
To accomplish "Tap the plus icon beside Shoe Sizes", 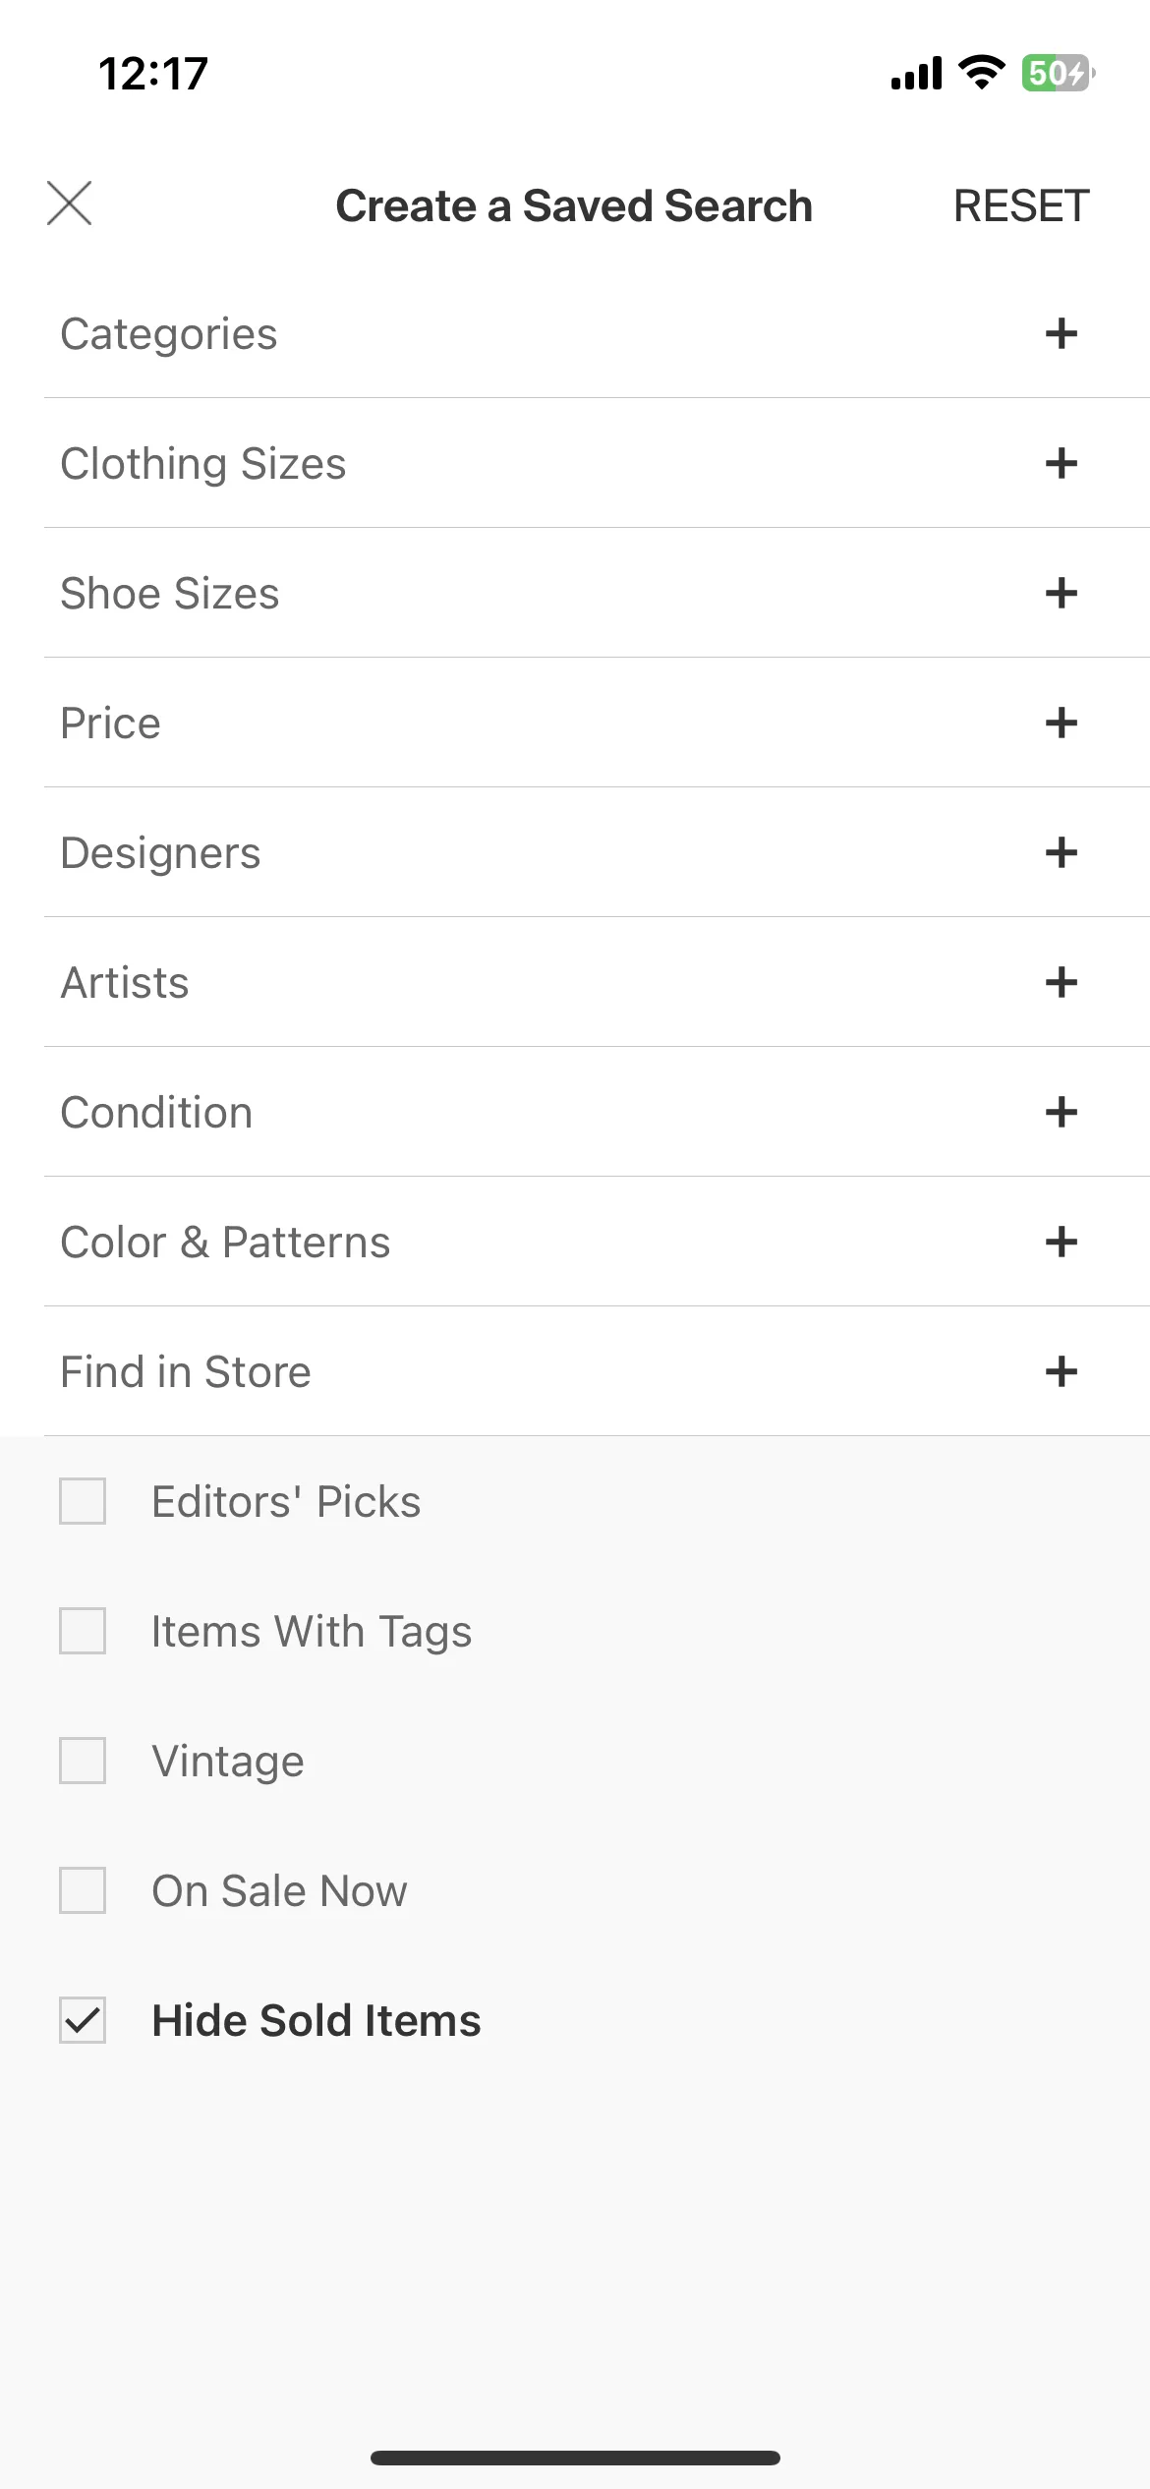I will click(x=1061, y=593).
